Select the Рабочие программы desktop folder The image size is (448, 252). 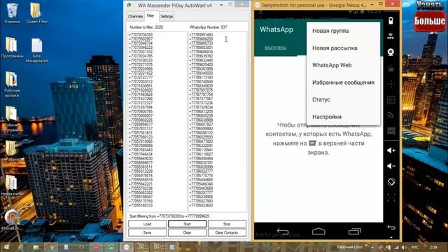12,118
